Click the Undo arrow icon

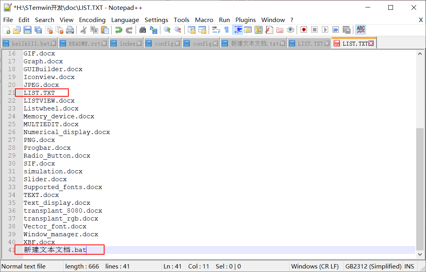(x=118, y=30)
